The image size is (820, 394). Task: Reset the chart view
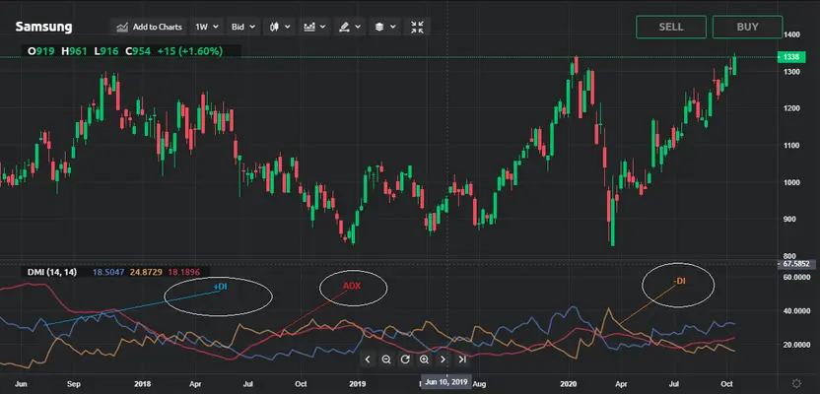[x=405, y=360]
